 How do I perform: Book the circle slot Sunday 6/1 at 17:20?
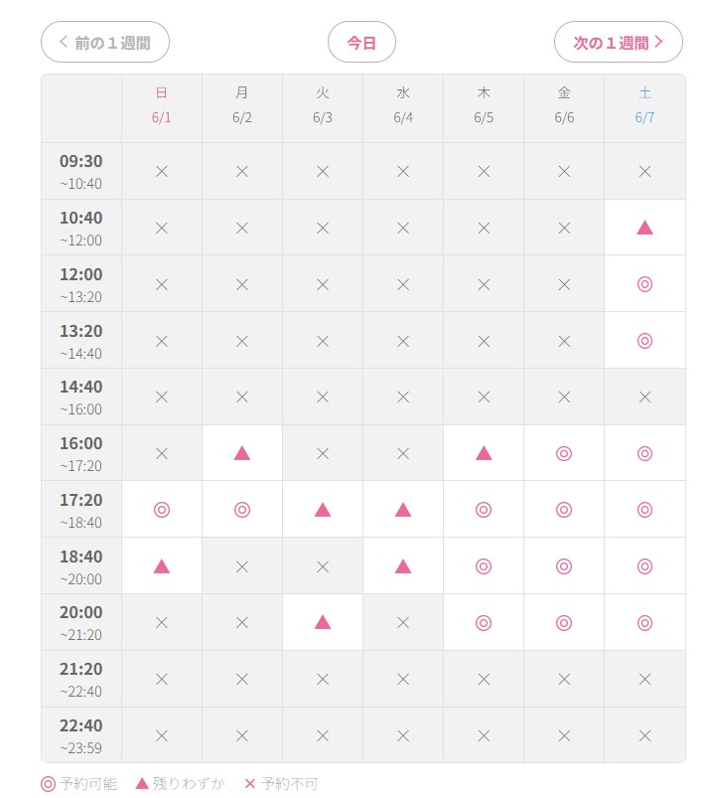(161, 510)
